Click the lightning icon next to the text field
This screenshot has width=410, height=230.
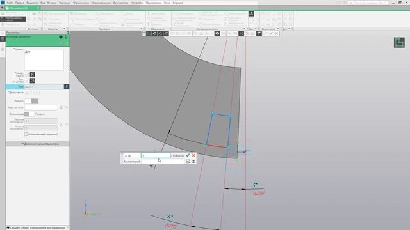pos(67,86)
